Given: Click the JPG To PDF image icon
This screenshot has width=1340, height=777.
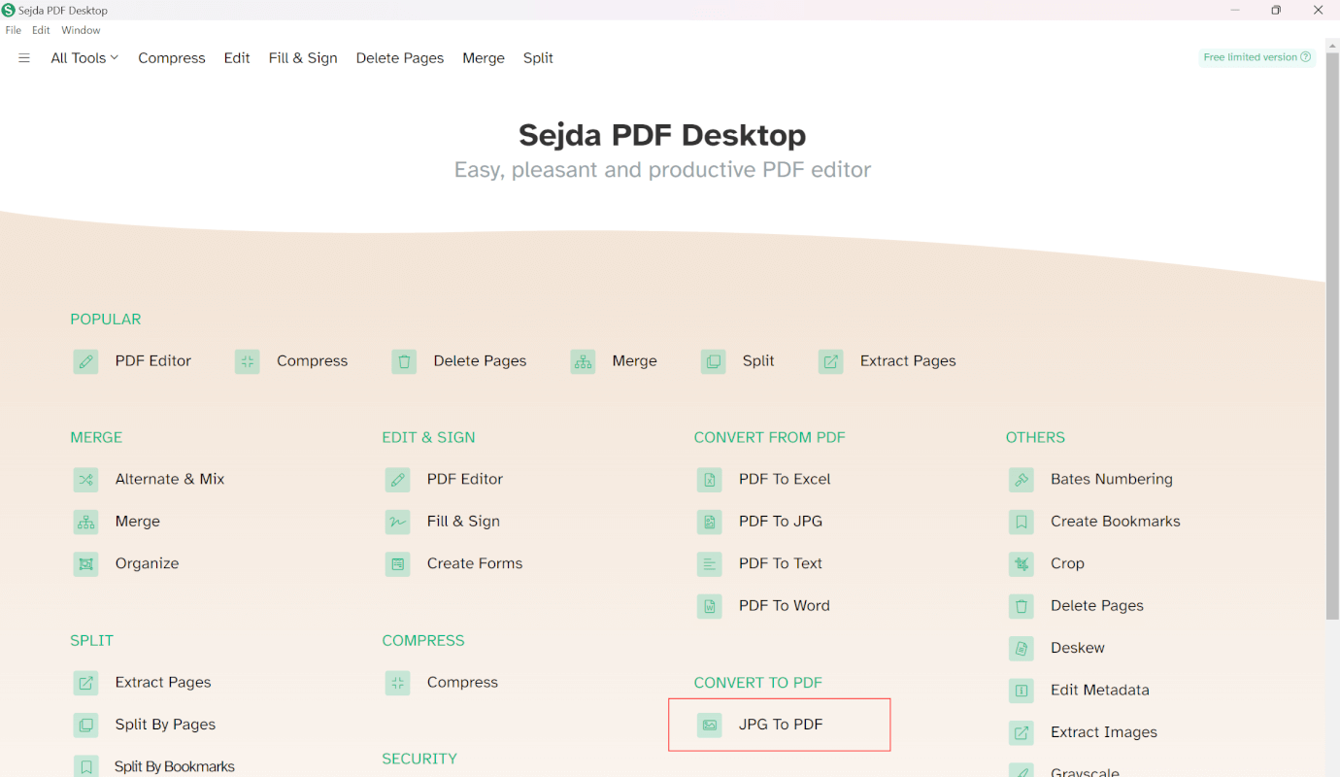Looking at the screenshot, I should pos(710,726).
